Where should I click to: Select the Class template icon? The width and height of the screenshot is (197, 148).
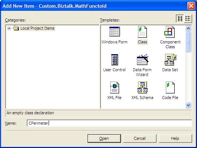coord(142,32)
